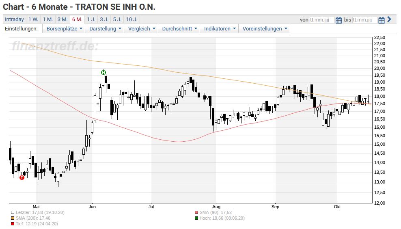Click the green Hoch legend swatch
This screenshot has width=401, height=229.
pos(196,218)
